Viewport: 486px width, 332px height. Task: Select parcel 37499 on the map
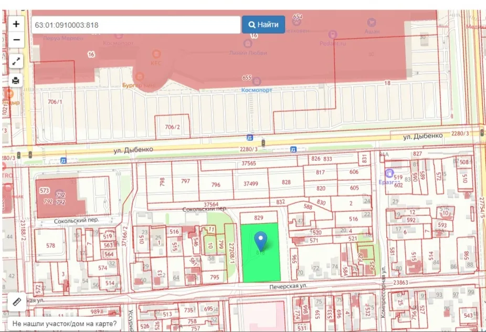click(x=251, y=183)
